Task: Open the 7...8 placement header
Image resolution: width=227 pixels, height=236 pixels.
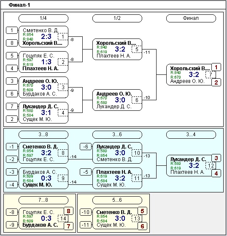Action: [x=43, y=200]
